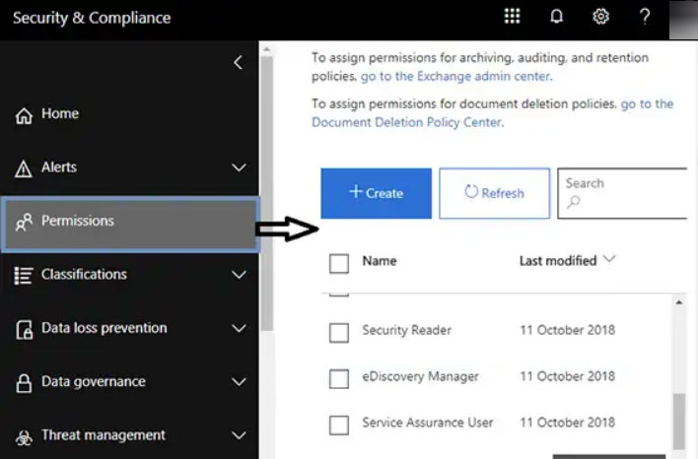Check the Service Assurance User checkbox
The width and height of the screenshot is (698, 459).
339,426
